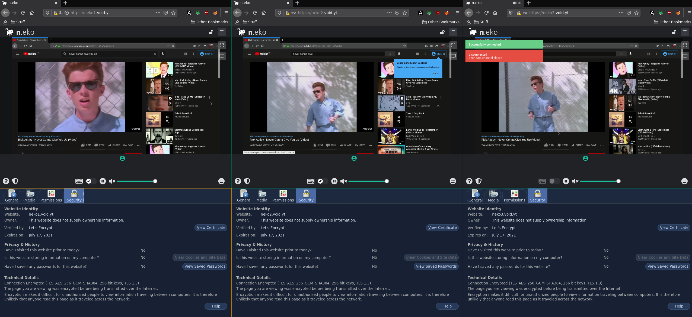
Task: Unmute audio in neko3 player bar
Action: pyautogui.click(x=575, y=181)
